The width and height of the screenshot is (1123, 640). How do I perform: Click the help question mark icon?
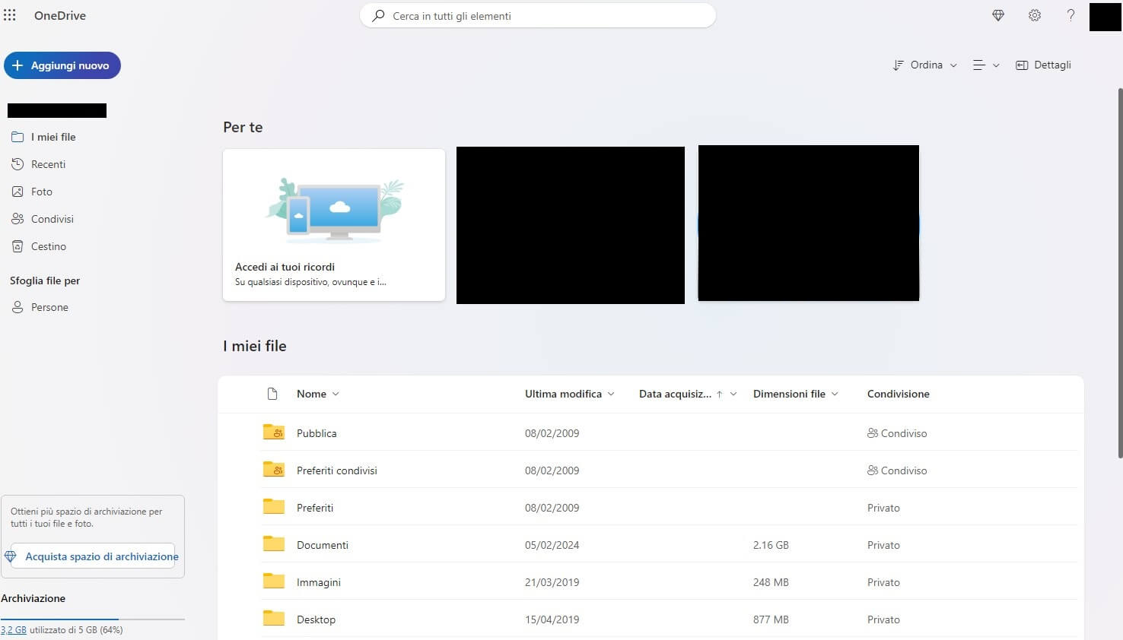[1071, 15]
